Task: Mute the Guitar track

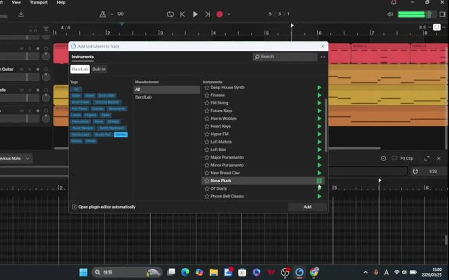Action: tap(21, 70)
